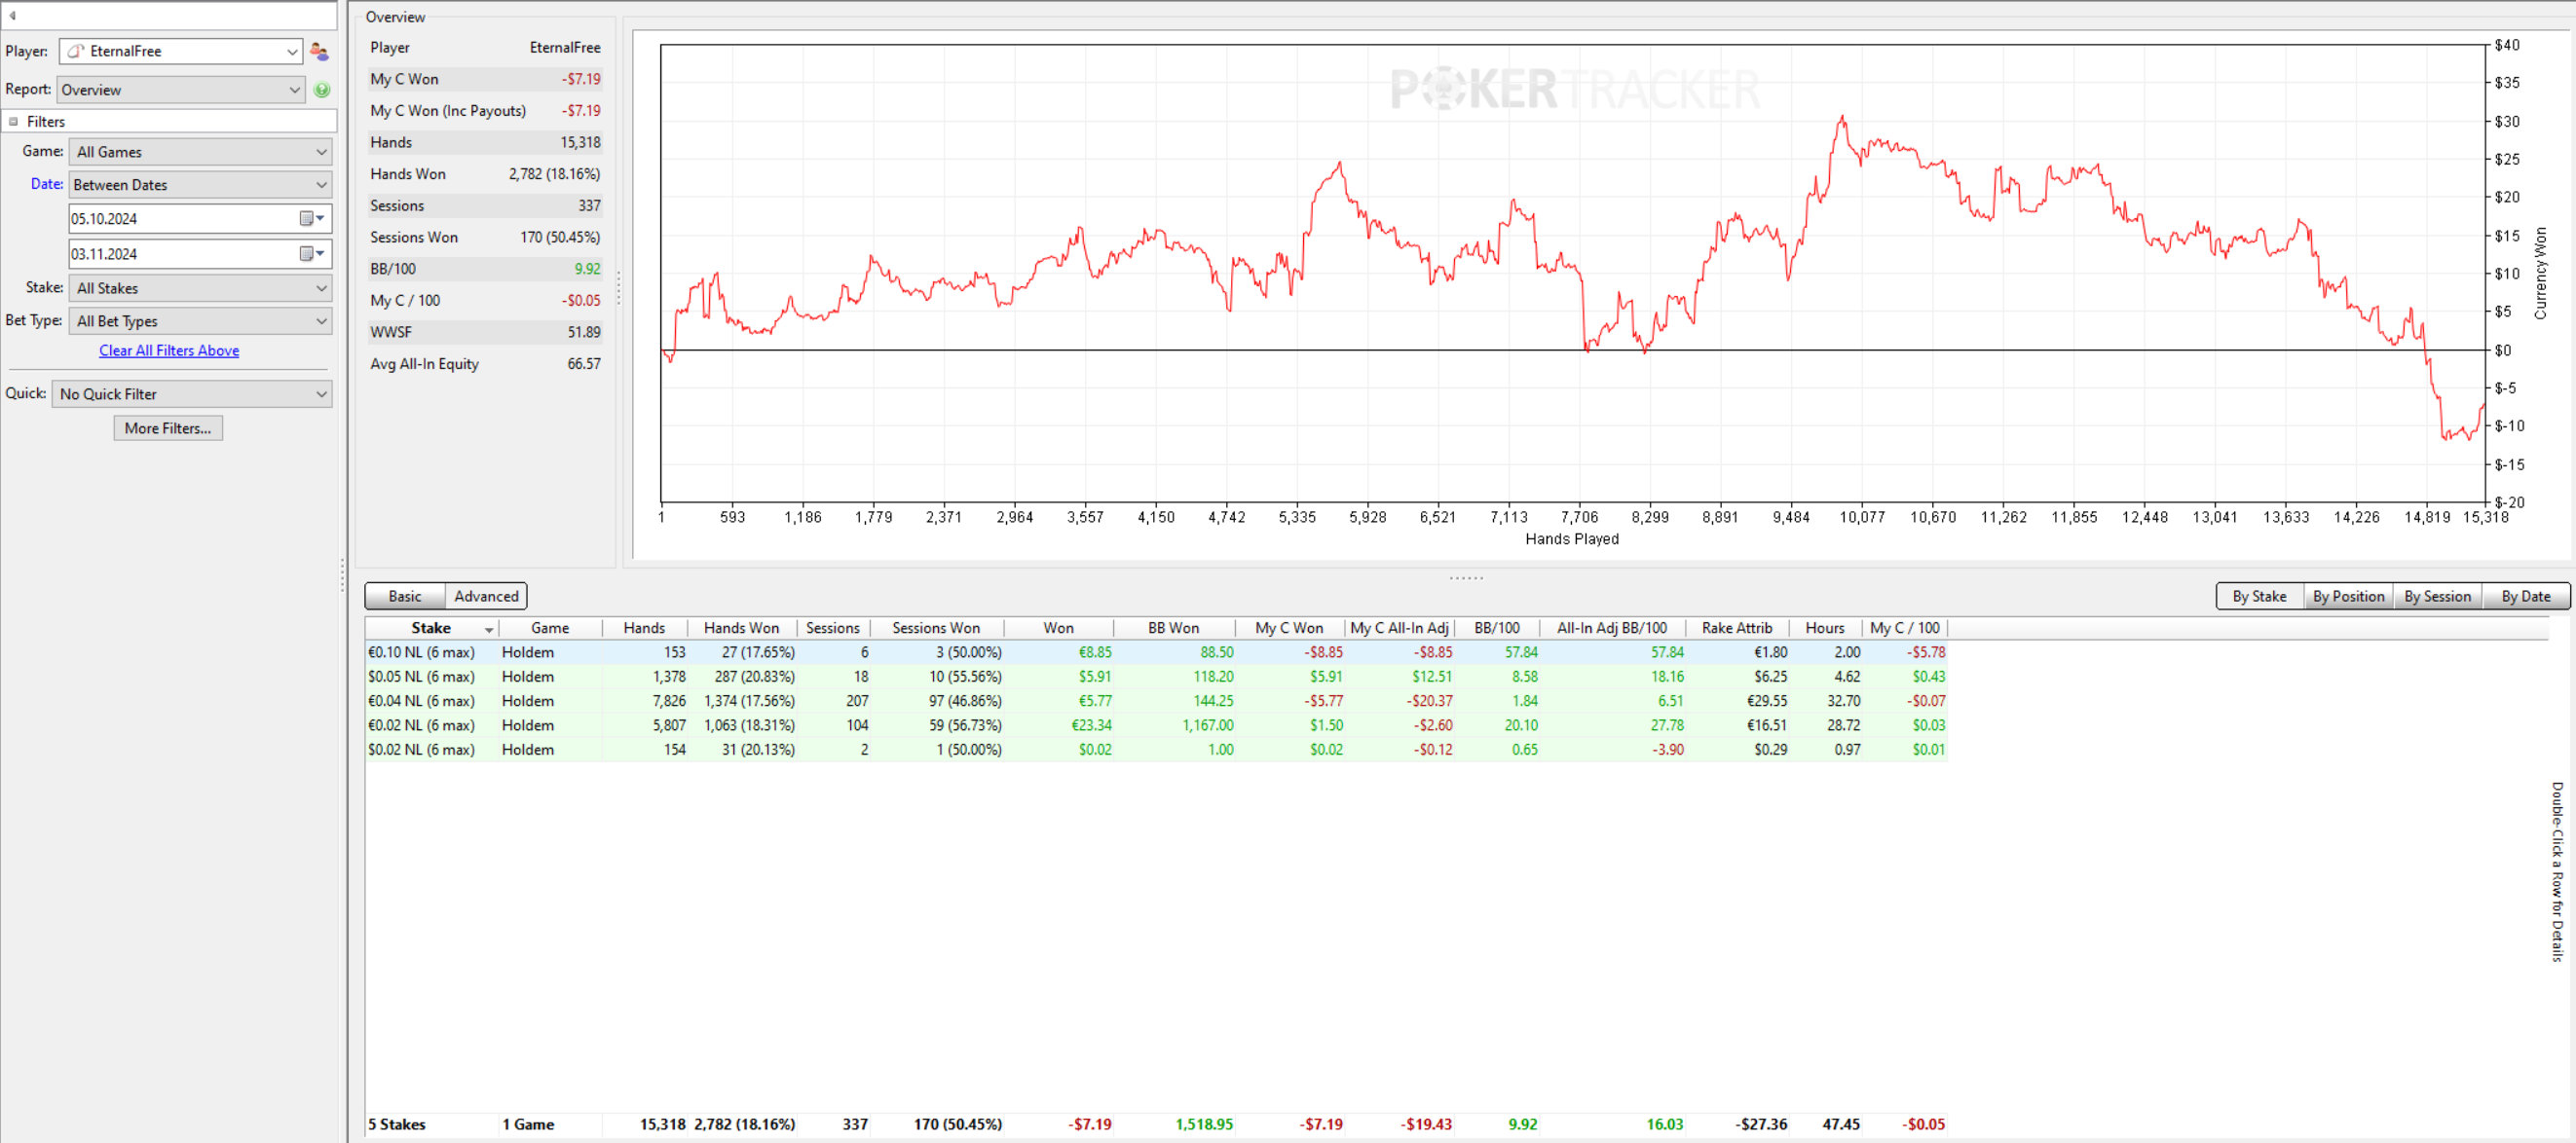Click the Stake column sort arrow
2576x1143 pixels.
coord(489,629)
